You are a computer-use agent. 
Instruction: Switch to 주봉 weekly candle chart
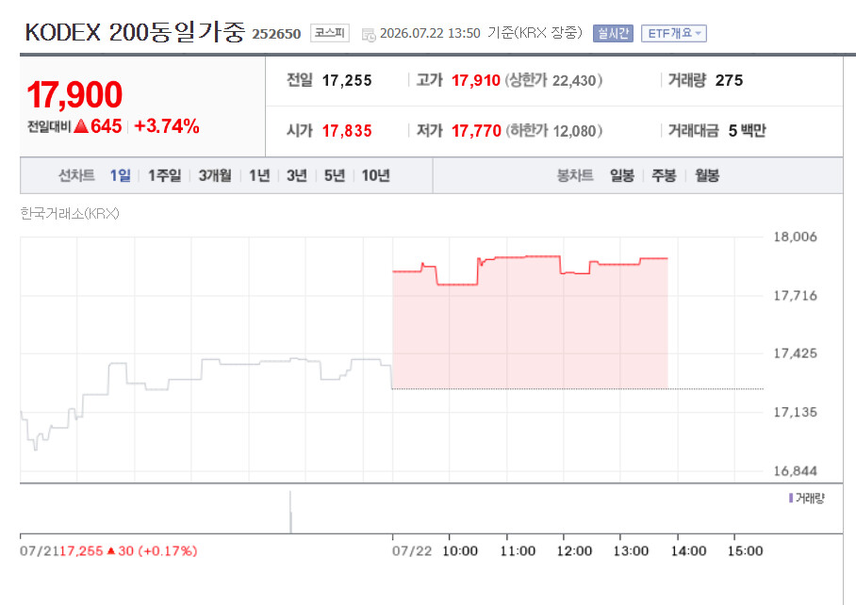[664, 175]
